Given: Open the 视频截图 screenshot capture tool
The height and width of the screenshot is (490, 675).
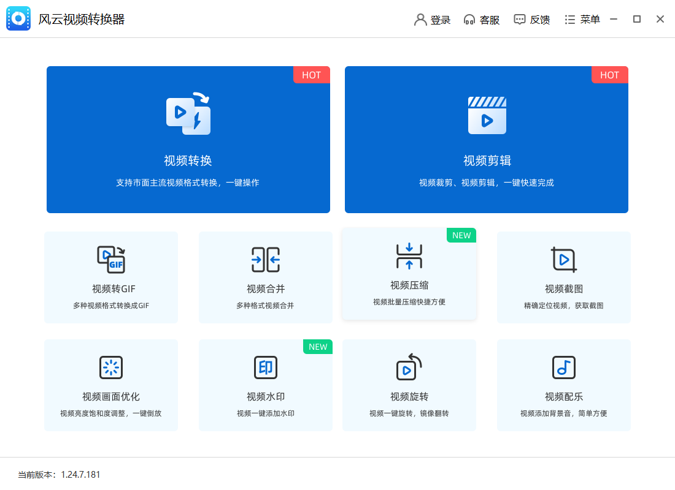Looking at the screenshot, I should [x=563, y=276].
